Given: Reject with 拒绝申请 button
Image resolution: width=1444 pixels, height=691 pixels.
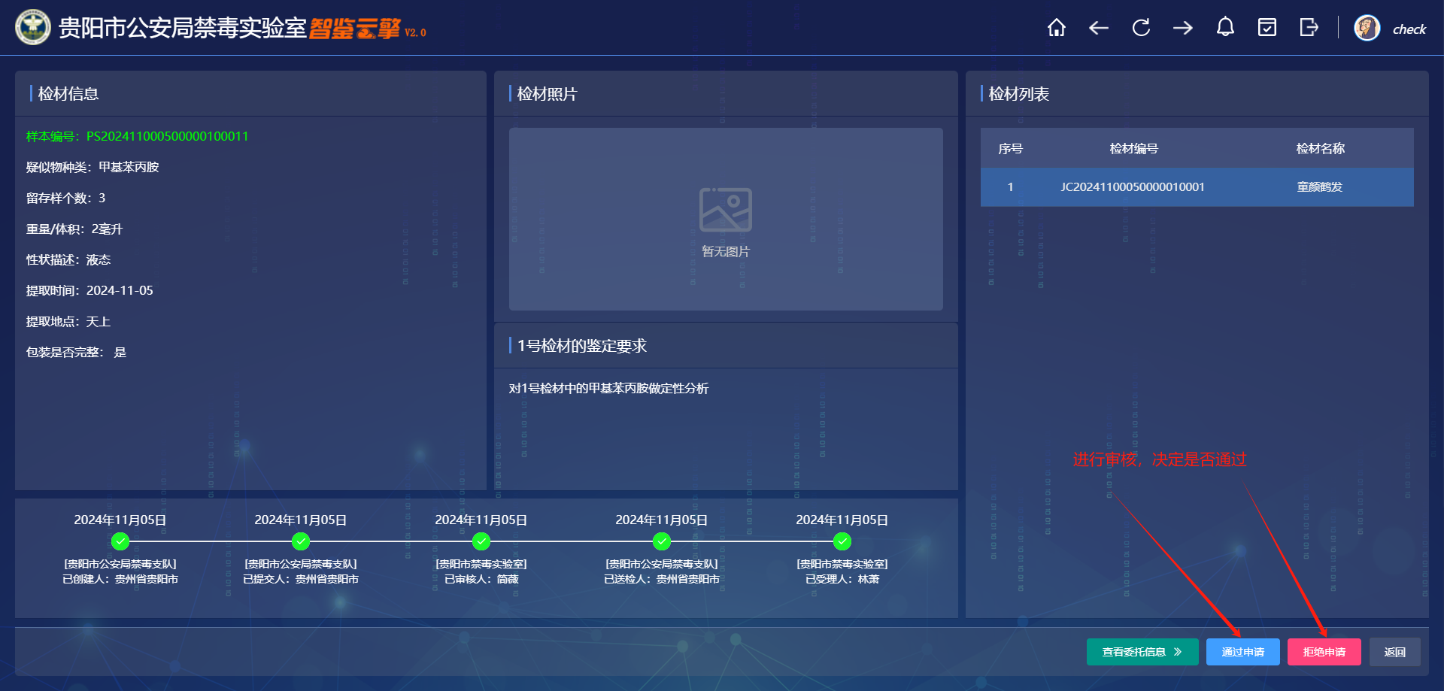Looking at the screenshot, I should click(1324, 652).
